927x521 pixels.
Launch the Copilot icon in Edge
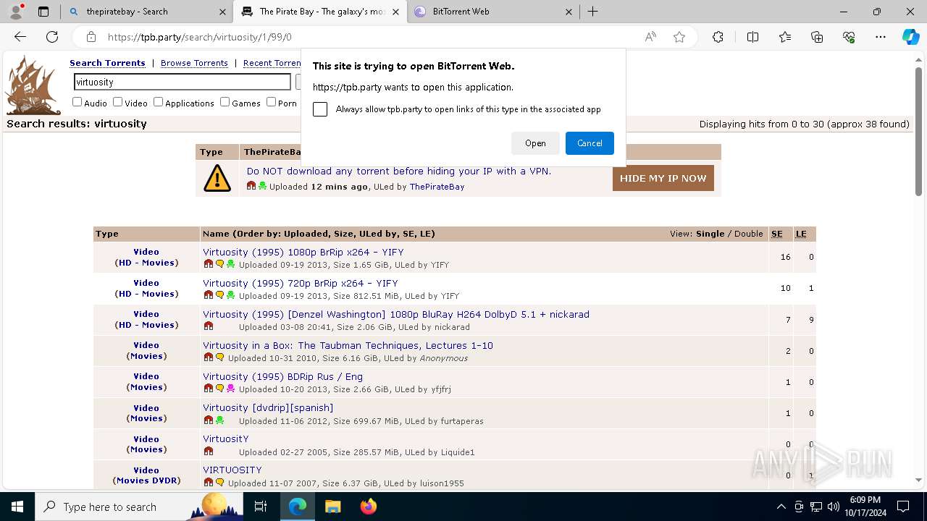910,37
